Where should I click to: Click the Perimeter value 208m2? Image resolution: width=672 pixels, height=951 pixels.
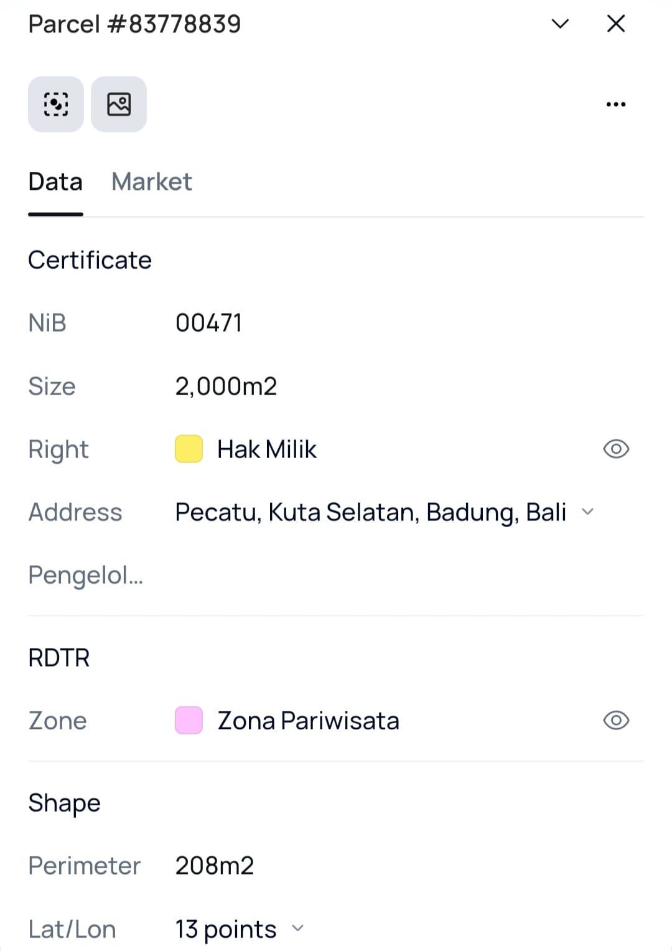point(215,866)
